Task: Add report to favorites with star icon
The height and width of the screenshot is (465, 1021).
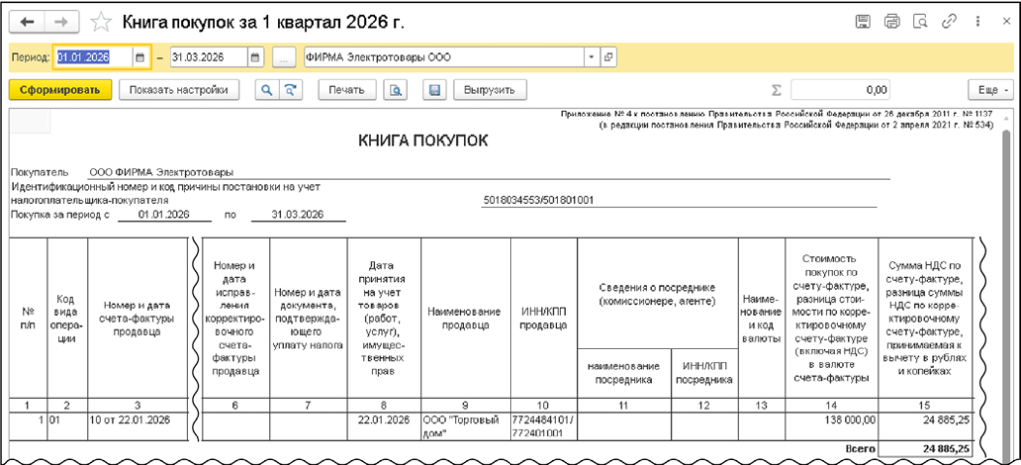Action: point(101,21)
